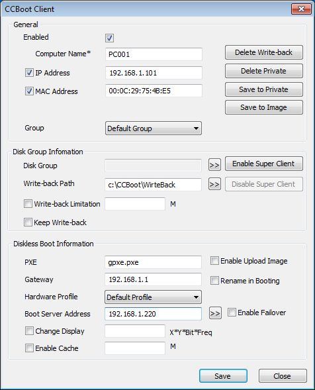315x390 pixels.
Task: Tick the Change Display checkbox
Action: click(29, 331)
